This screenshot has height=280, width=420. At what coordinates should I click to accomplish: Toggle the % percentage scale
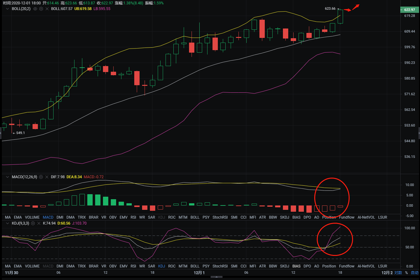[x=407, y=273]
